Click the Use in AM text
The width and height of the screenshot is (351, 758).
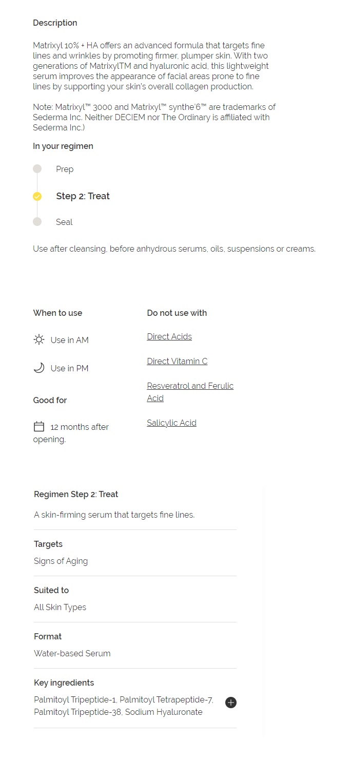click(70, 340)
